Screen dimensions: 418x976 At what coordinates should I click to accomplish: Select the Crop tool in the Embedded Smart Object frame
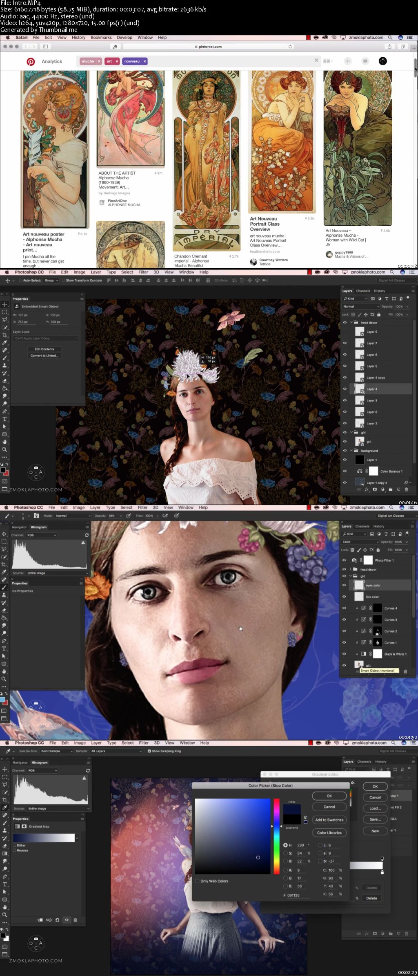click(4, 335)
